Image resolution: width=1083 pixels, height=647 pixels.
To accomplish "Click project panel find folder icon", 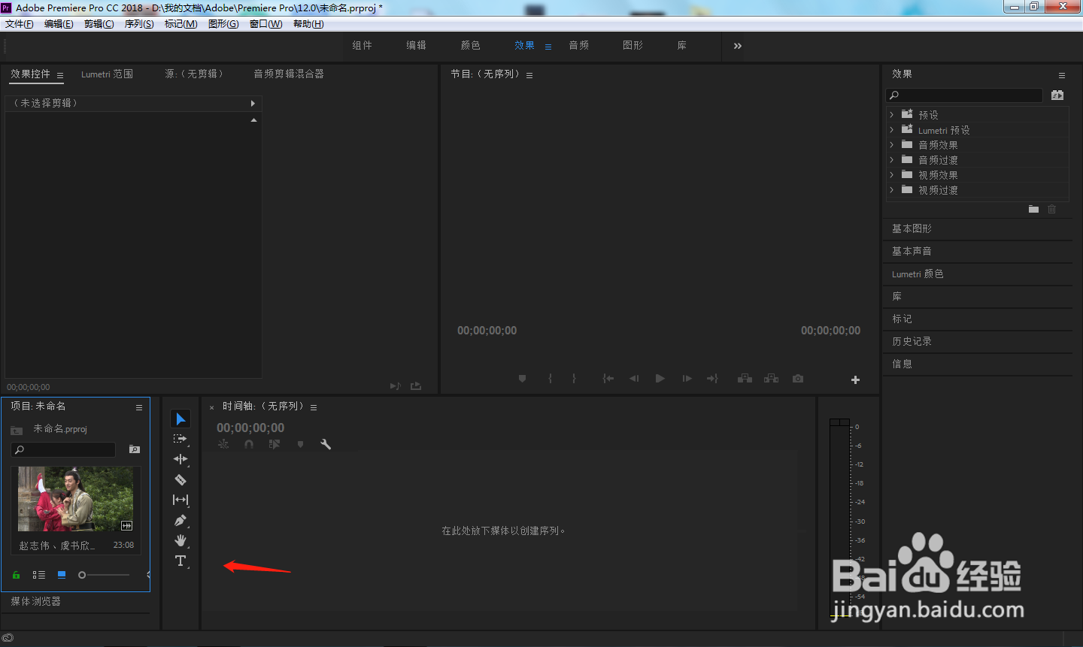I will tap(135, 449).
